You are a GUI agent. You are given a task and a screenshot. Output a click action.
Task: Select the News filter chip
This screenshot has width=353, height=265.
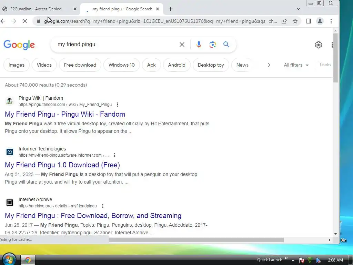242,65
